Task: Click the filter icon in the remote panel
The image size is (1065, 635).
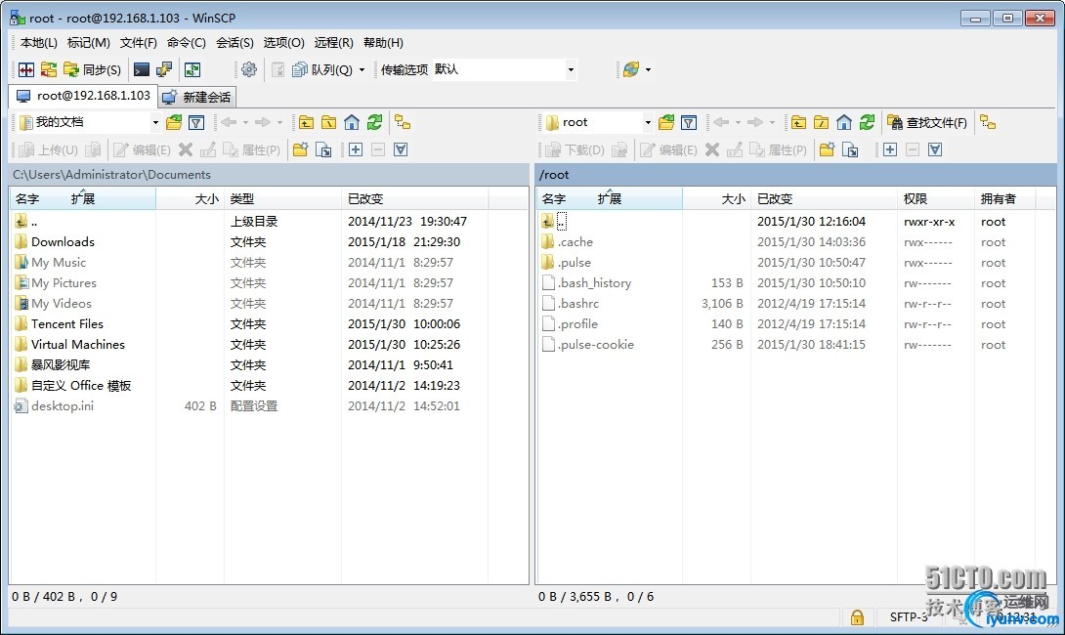Action: [x=689, y=122]
